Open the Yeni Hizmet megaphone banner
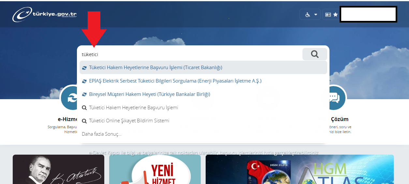 coord(155,169)
